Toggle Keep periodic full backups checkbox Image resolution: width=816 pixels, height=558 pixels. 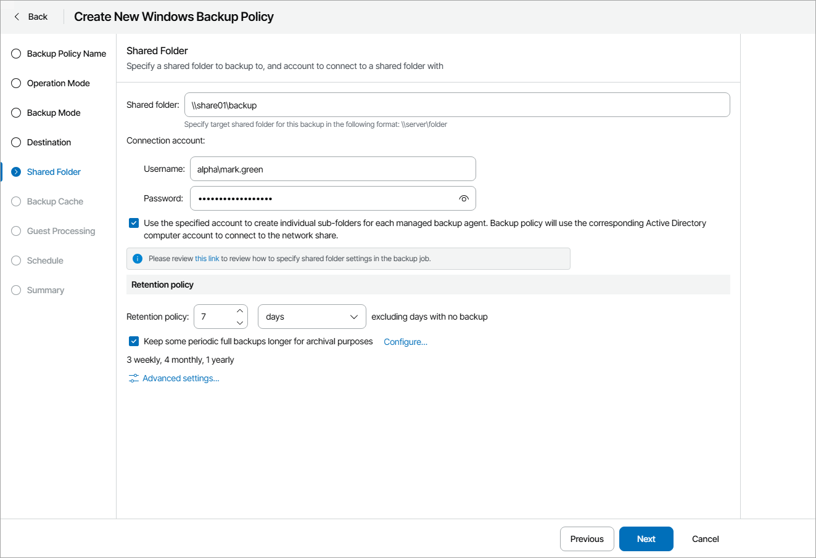pyautogui.click(x=134, y=341)
